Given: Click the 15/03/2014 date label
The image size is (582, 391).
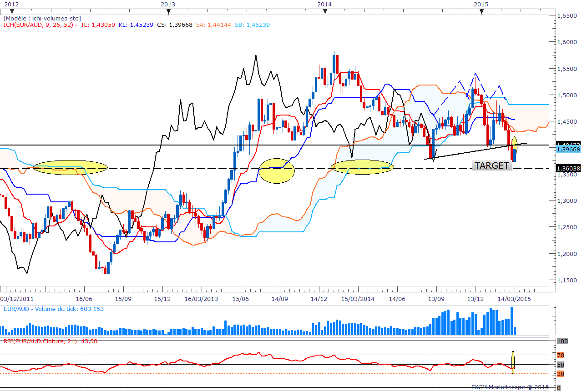Looking at the screenshot, I should tap(358, 299).
